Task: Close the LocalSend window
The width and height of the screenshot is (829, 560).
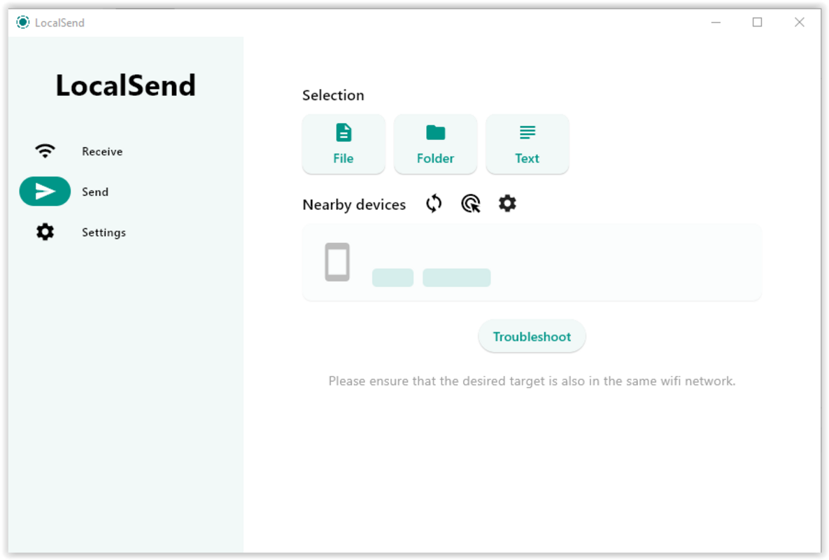Action: pyautogui.click(x=800, y=22)
